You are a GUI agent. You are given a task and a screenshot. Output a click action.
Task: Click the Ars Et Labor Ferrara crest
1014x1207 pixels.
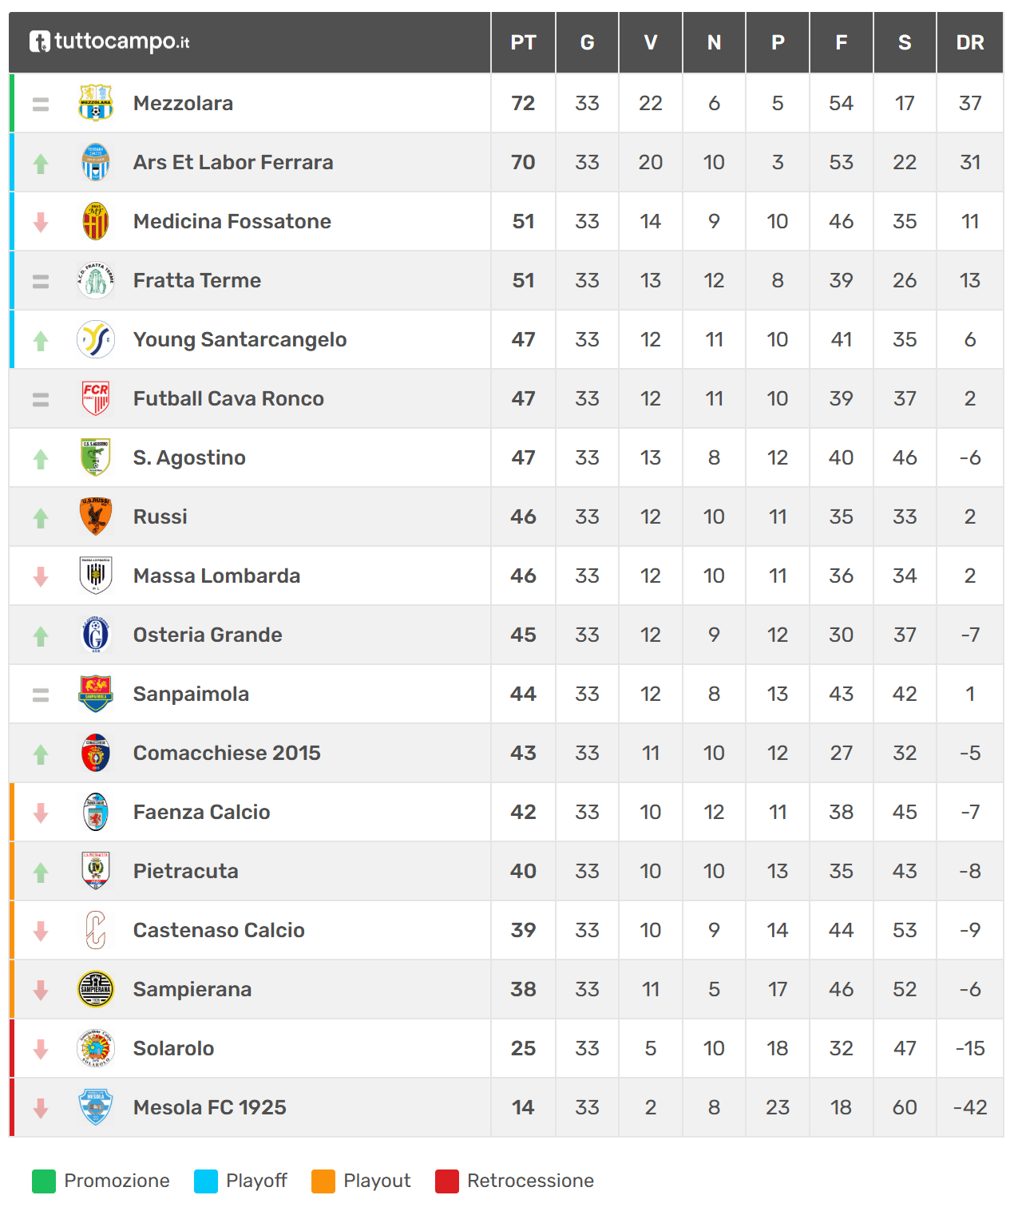pos(96,162)
